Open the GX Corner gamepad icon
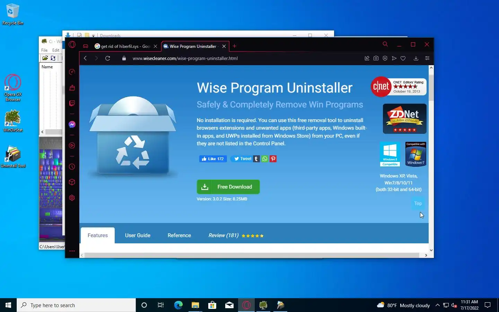The height and width of the screenshot is (312, 499). [x=86, y=46]
